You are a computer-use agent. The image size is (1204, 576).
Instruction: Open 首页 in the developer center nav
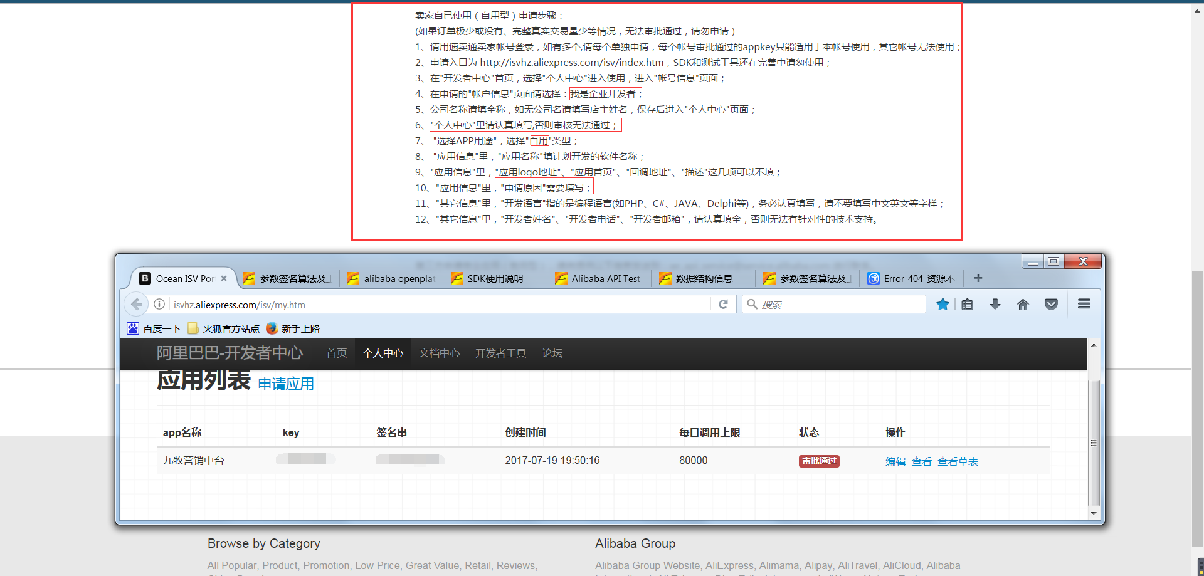[337, 353]
